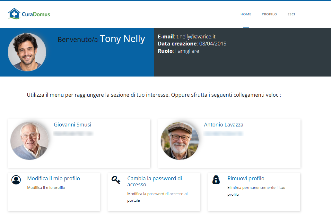Go to the PROFILO menu item
The width and height of the screenshot is (331, 219).
[x=269, y=14]
